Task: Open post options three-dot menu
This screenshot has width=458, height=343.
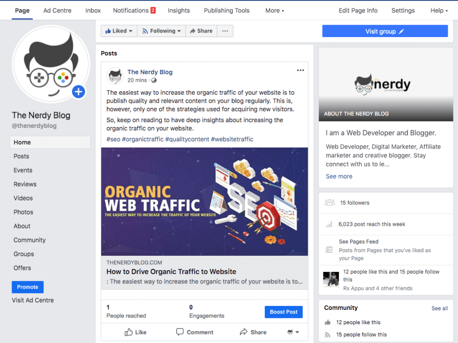Action: (x=300, y=70)
